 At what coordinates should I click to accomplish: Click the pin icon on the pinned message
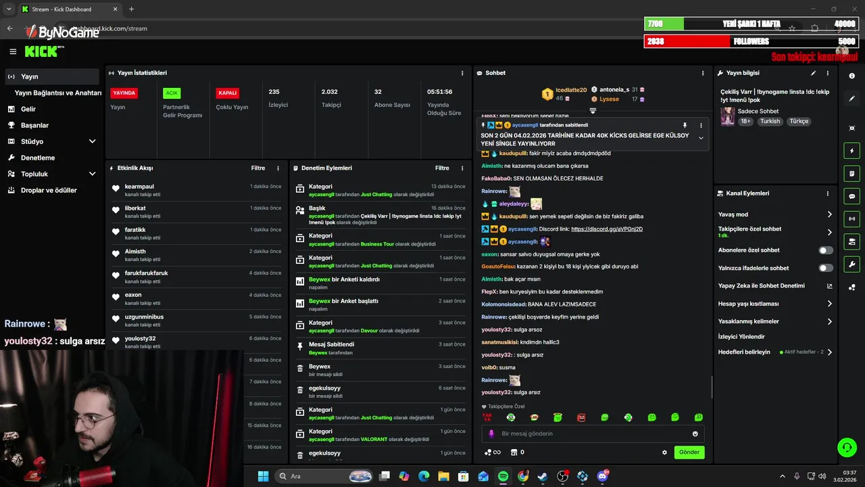coord(685,125)
